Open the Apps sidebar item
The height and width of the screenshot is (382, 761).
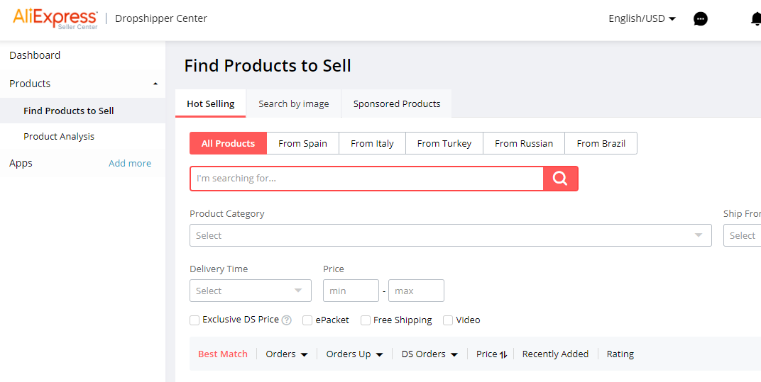pos(21,163)
